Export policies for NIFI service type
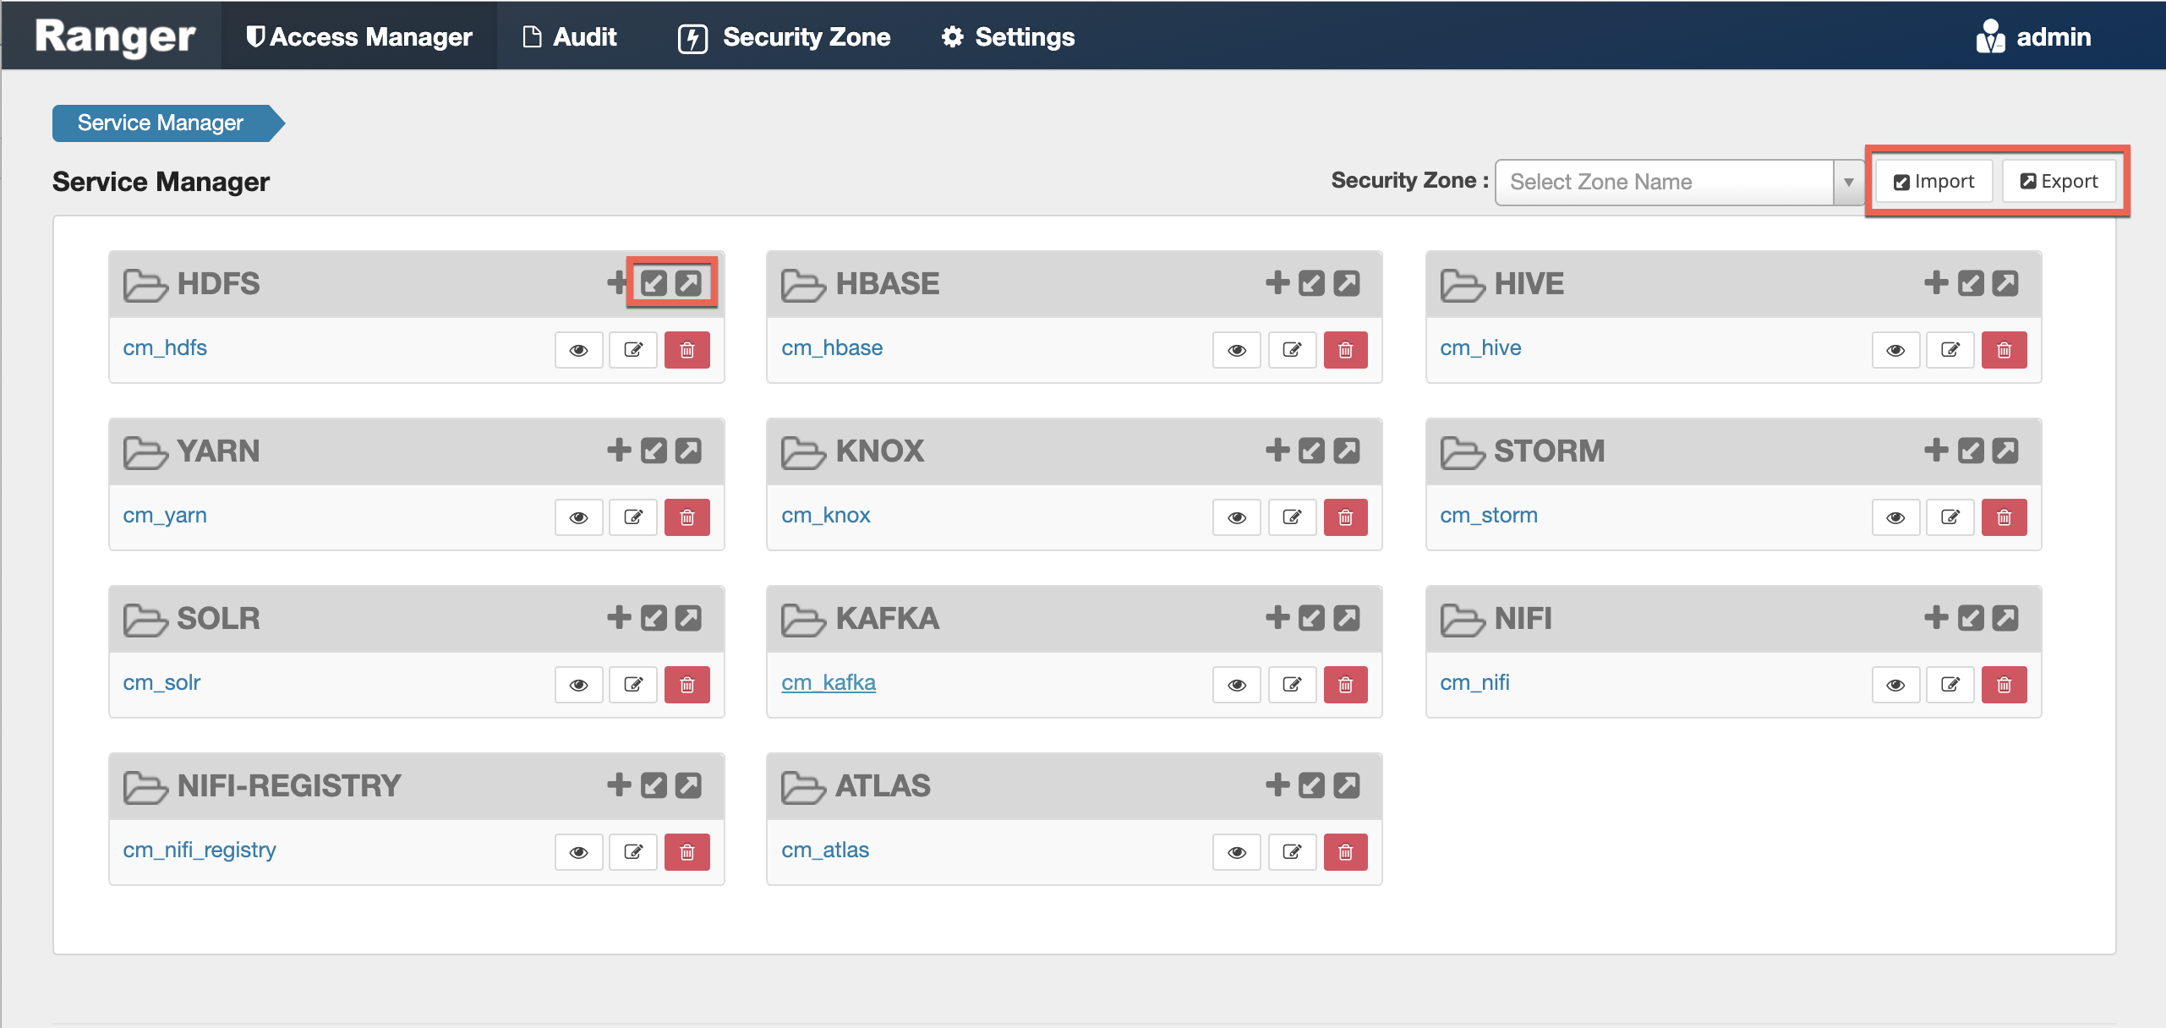 click(2006, 617)
